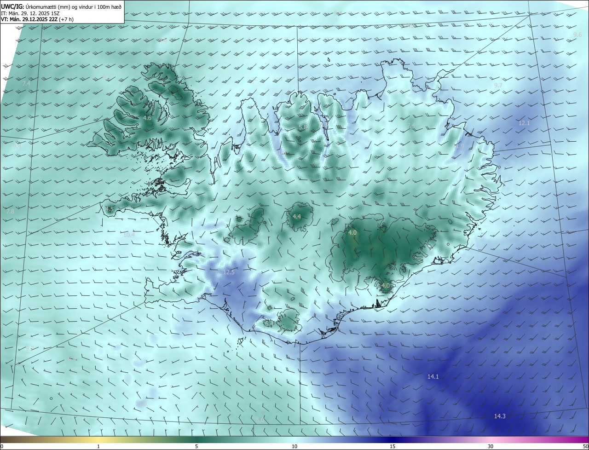Click the 8.0 value above the colour scale

tap(260, 420)
